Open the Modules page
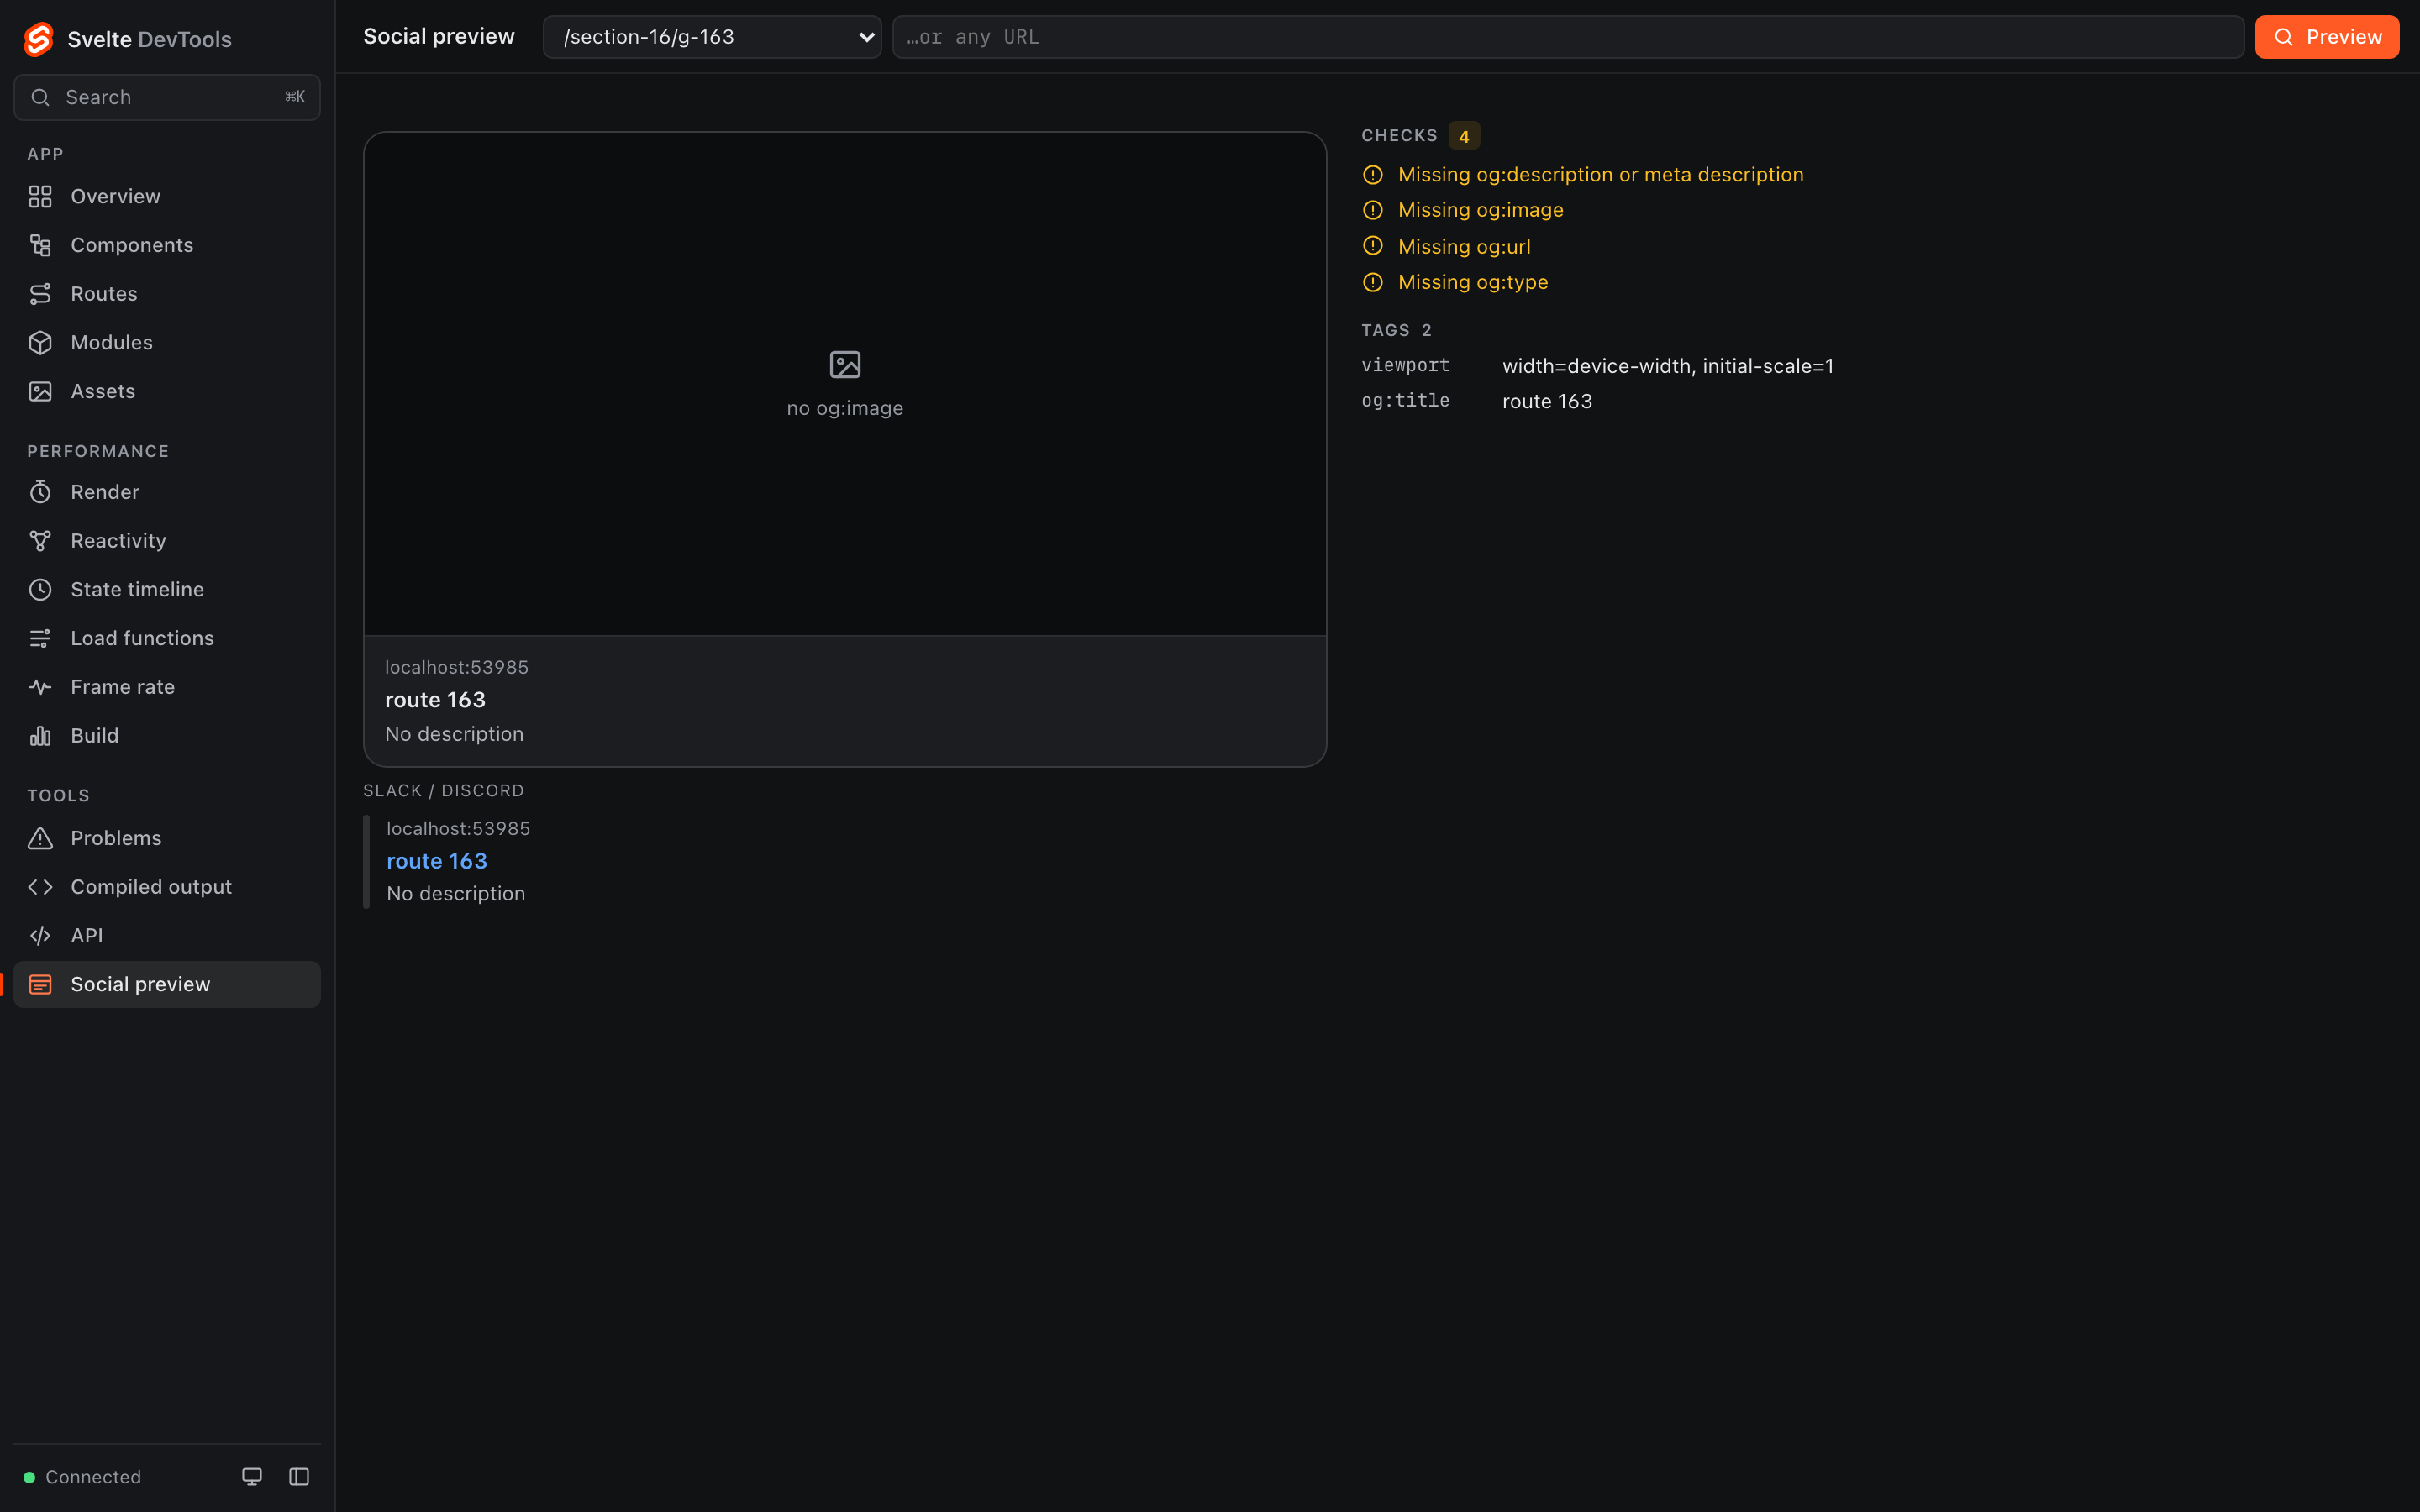Image resolution: width=2420 pixels, height=1512 pixels. click(167, 343)
